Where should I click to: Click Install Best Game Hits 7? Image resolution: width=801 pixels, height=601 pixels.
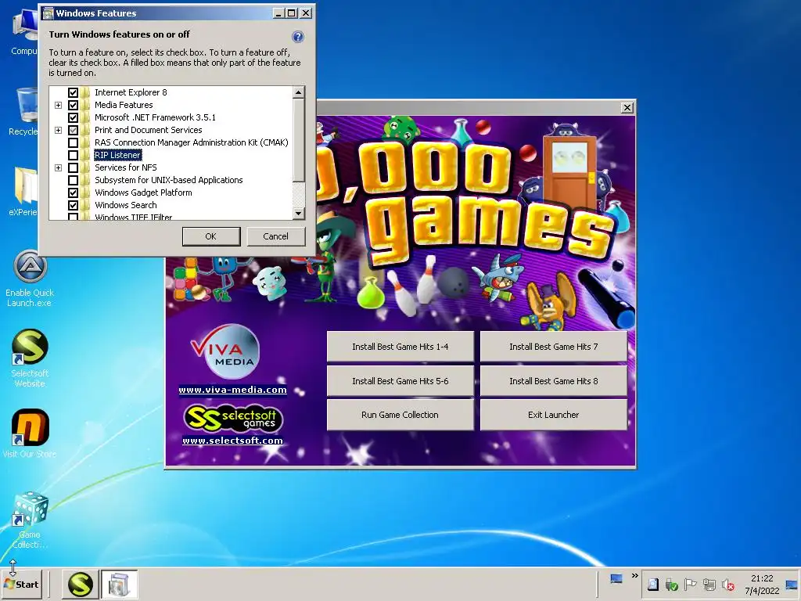553,347
